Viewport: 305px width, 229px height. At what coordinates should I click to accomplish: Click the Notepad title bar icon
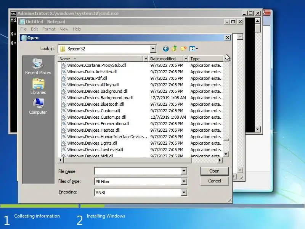pos(22,22)
